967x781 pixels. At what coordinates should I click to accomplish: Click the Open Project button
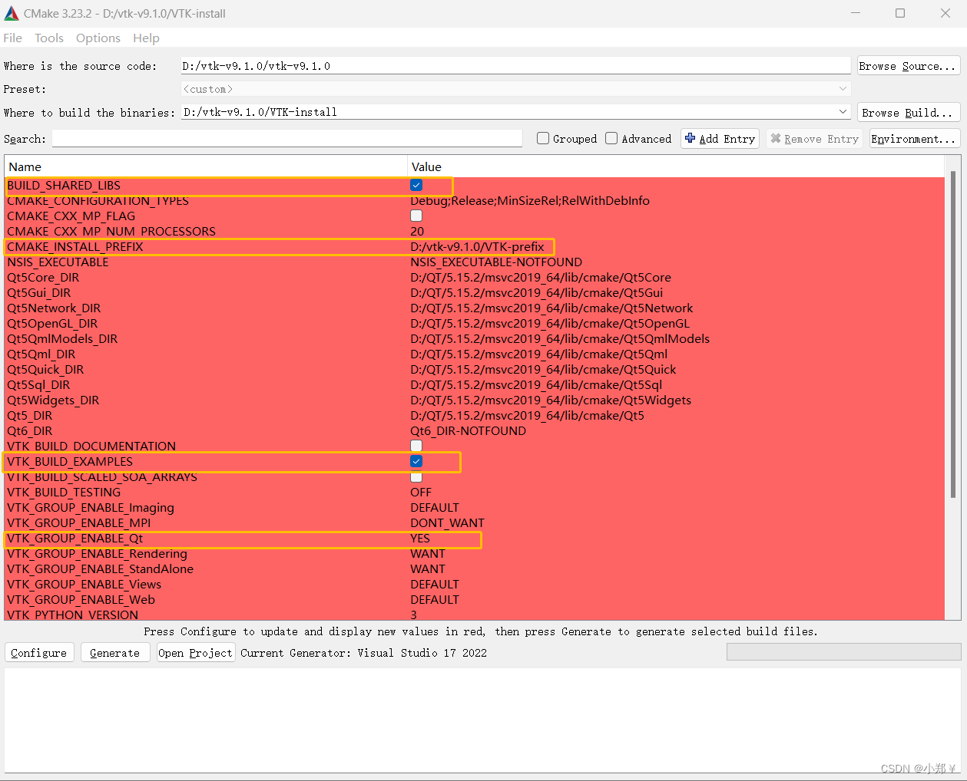click(196, 652)
